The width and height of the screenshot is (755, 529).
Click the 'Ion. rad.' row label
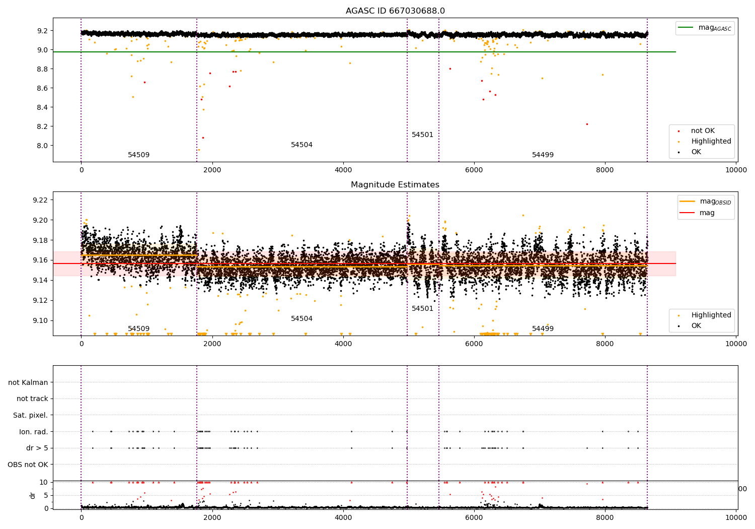click(x=34, y=432)
